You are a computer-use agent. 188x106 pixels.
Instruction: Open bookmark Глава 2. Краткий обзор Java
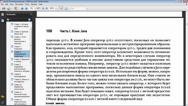[21, 33]
